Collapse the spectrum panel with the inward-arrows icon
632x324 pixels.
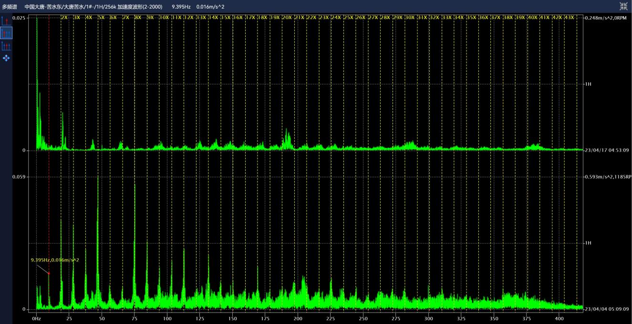pyautogui.click(x=623, y=6)
